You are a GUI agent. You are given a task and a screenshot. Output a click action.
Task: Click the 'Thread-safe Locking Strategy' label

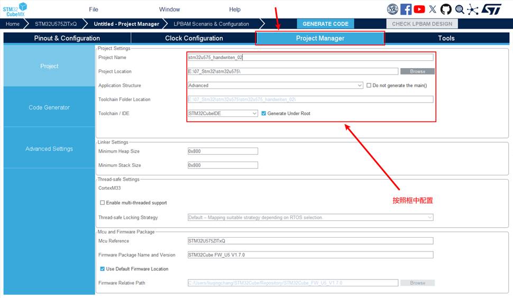coord(128,217)
